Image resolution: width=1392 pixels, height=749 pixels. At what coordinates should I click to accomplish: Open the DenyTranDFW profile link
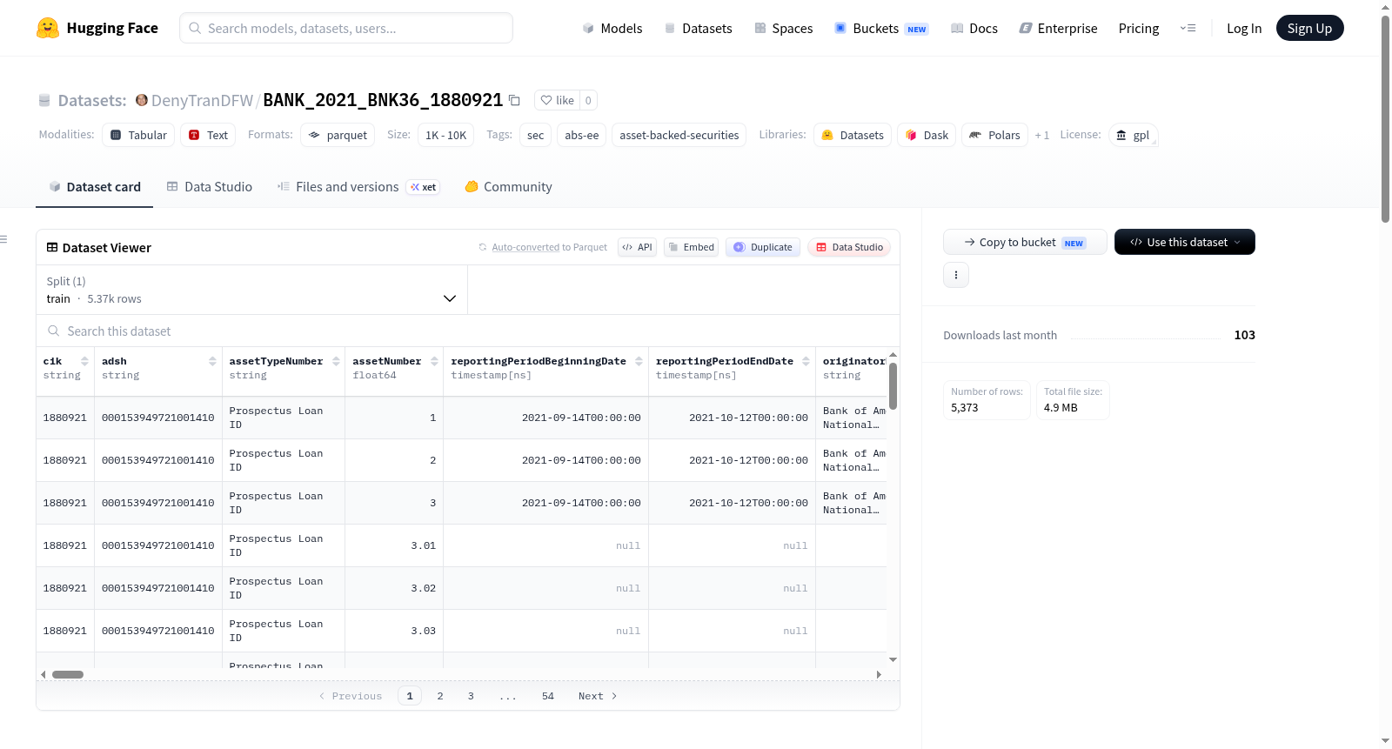pyautogui.click(x=202, y=100)
